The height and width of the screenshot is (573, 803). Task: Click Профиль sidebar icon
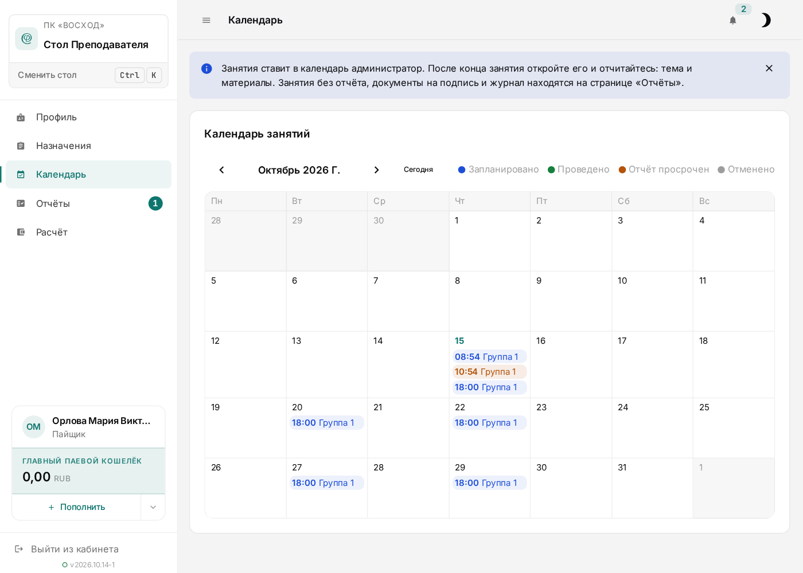coord(21,117)
